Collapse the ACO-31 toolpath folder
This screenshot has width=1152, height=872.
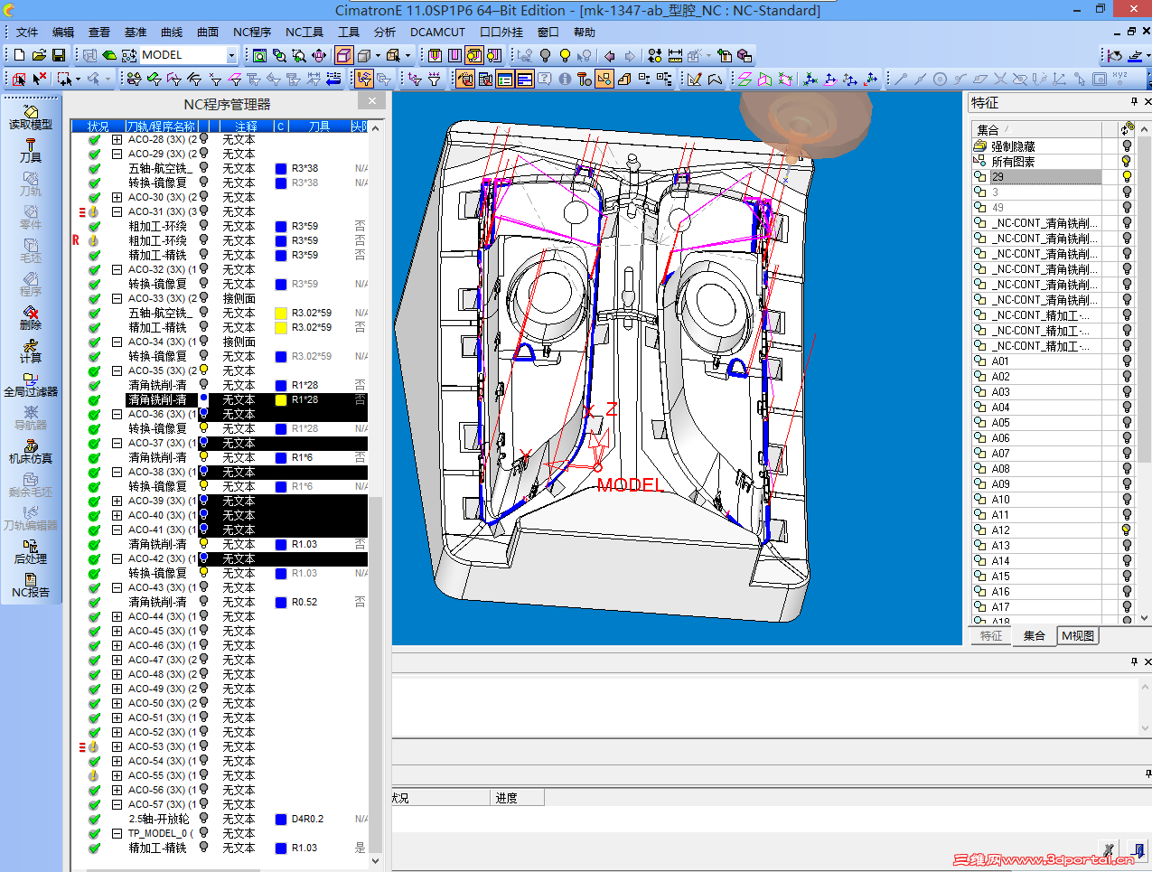tap(117, 212)
